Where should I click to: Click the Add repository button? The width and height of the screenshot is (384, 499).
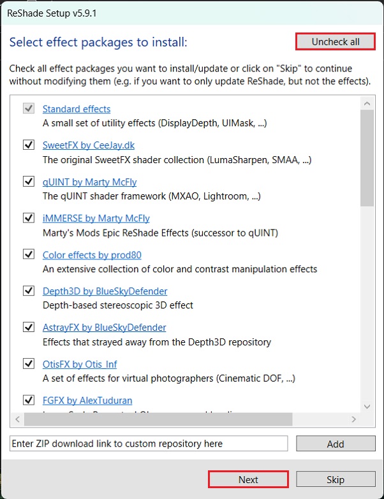pos(336,444)
